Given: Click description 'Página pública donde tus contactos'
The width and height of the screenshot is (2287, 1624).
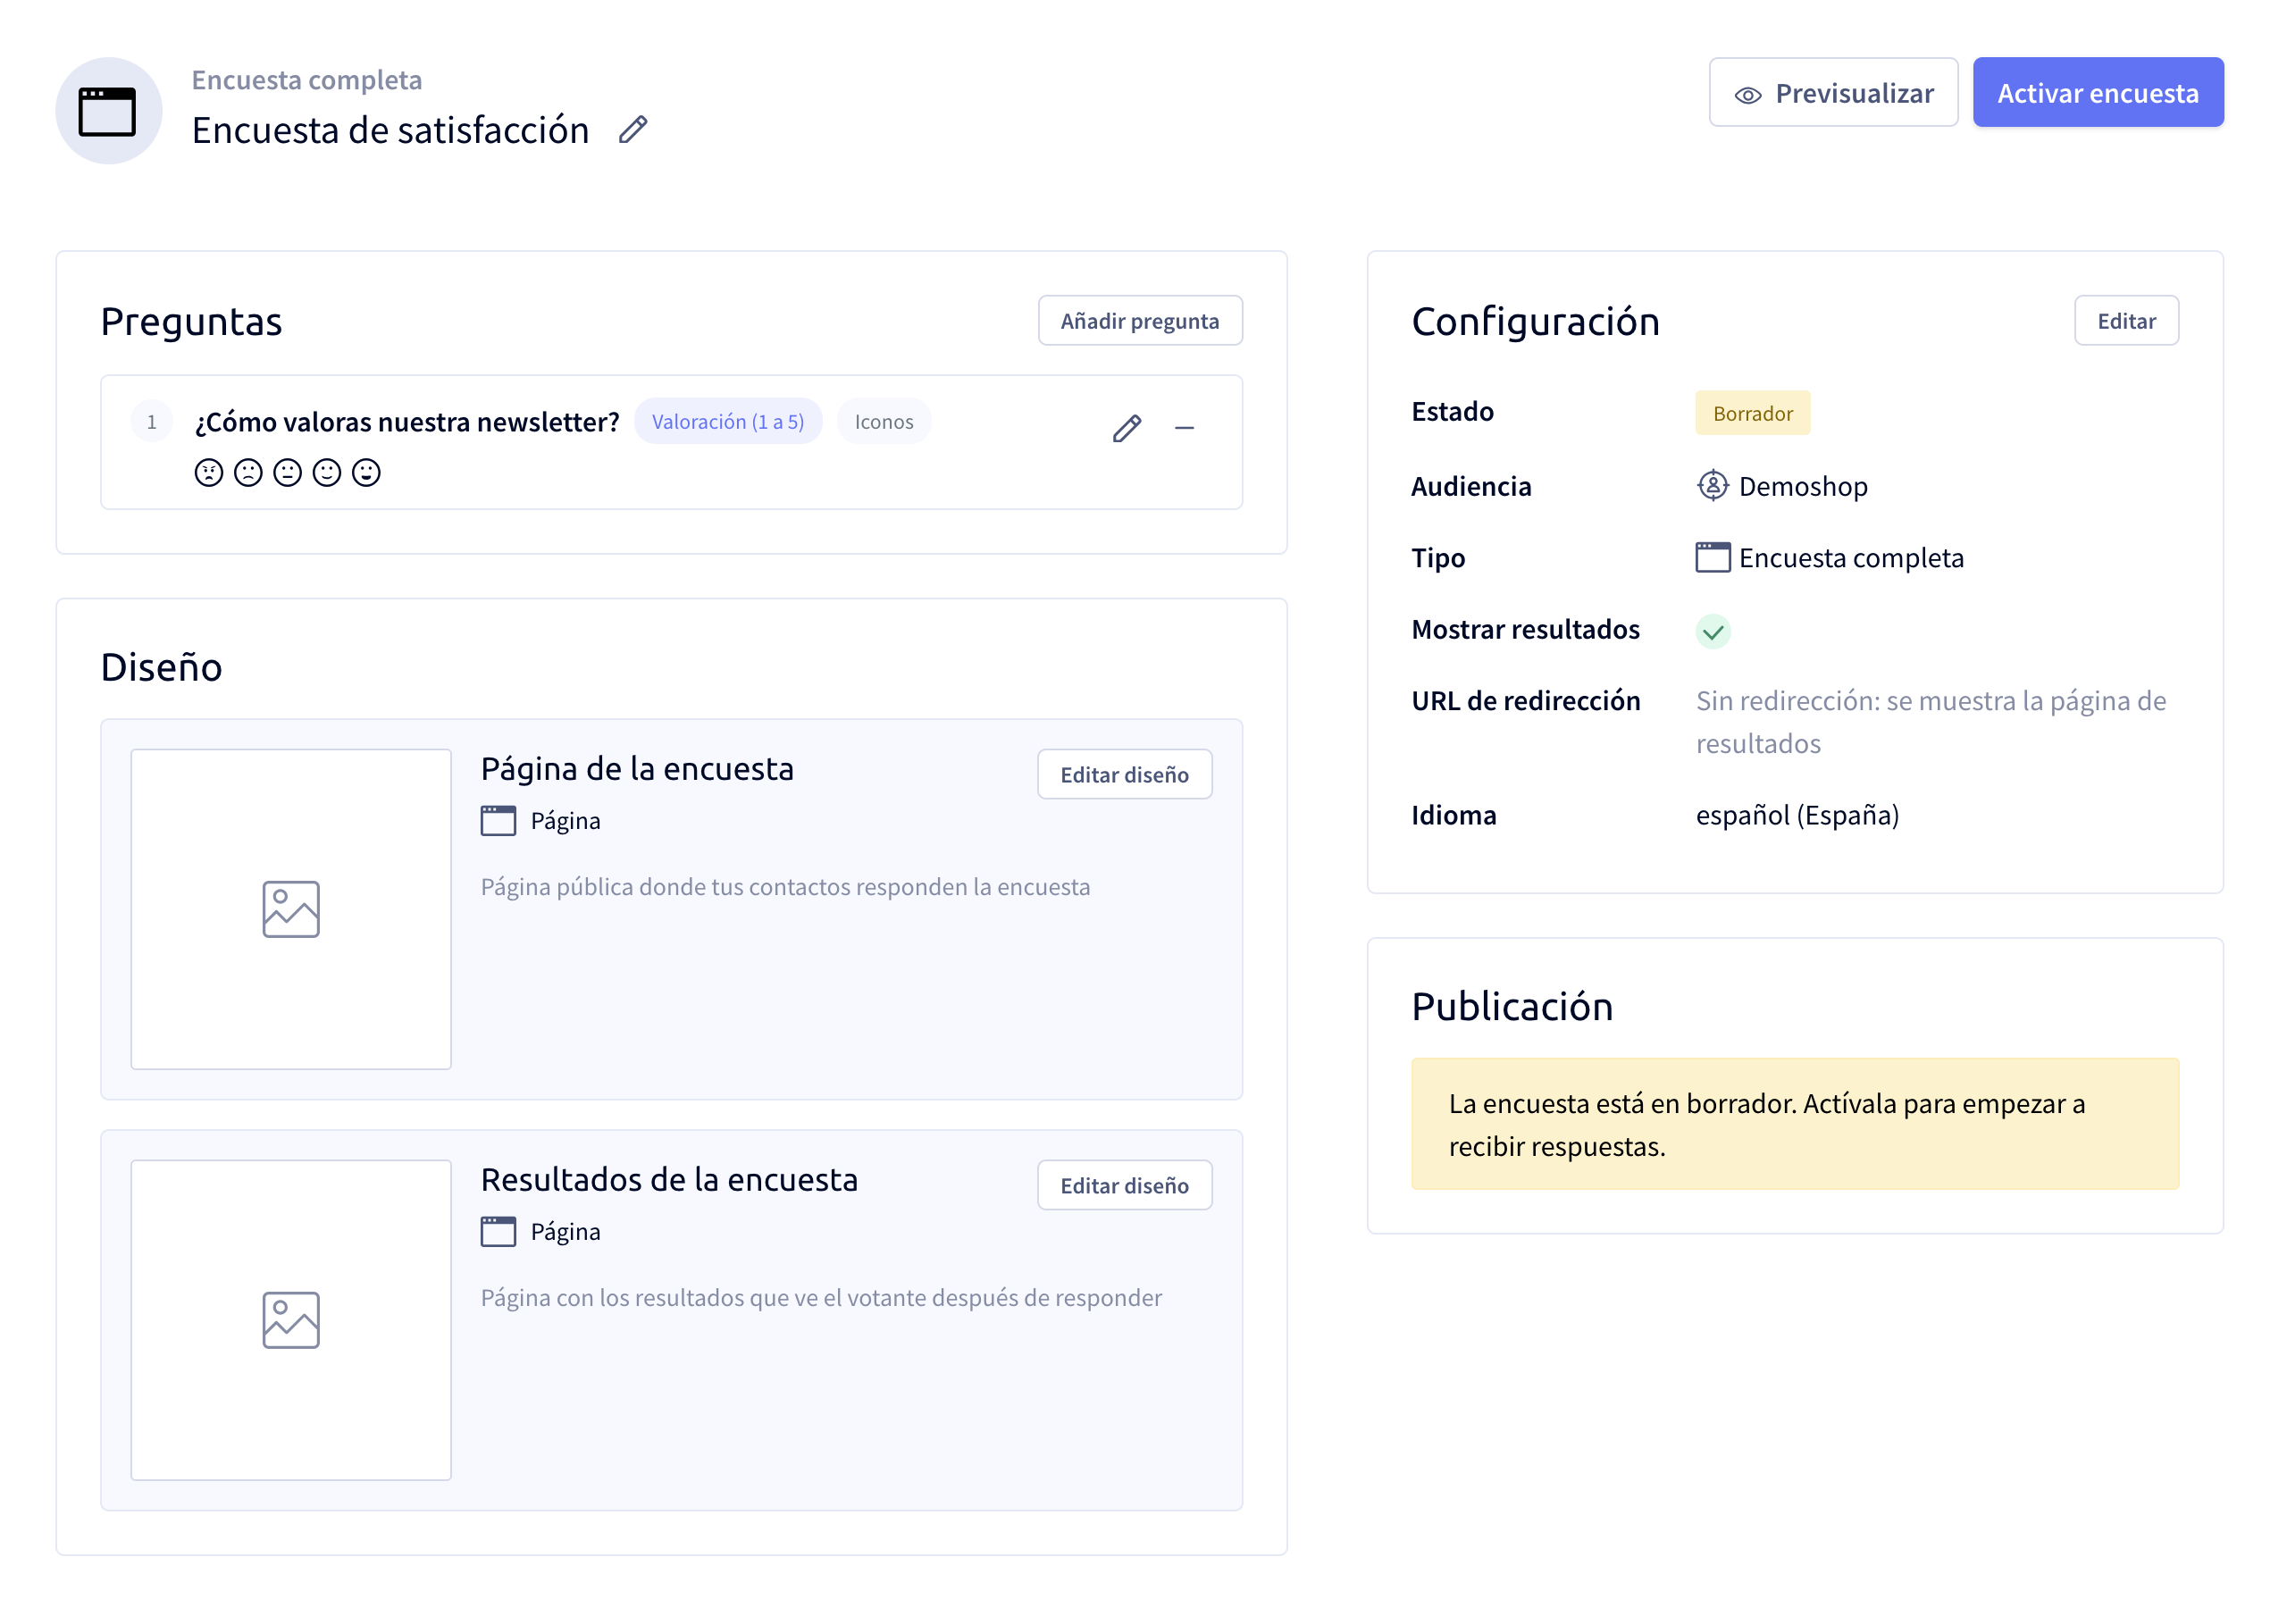Looking at the screenshot, I should (x=785, y=887).
